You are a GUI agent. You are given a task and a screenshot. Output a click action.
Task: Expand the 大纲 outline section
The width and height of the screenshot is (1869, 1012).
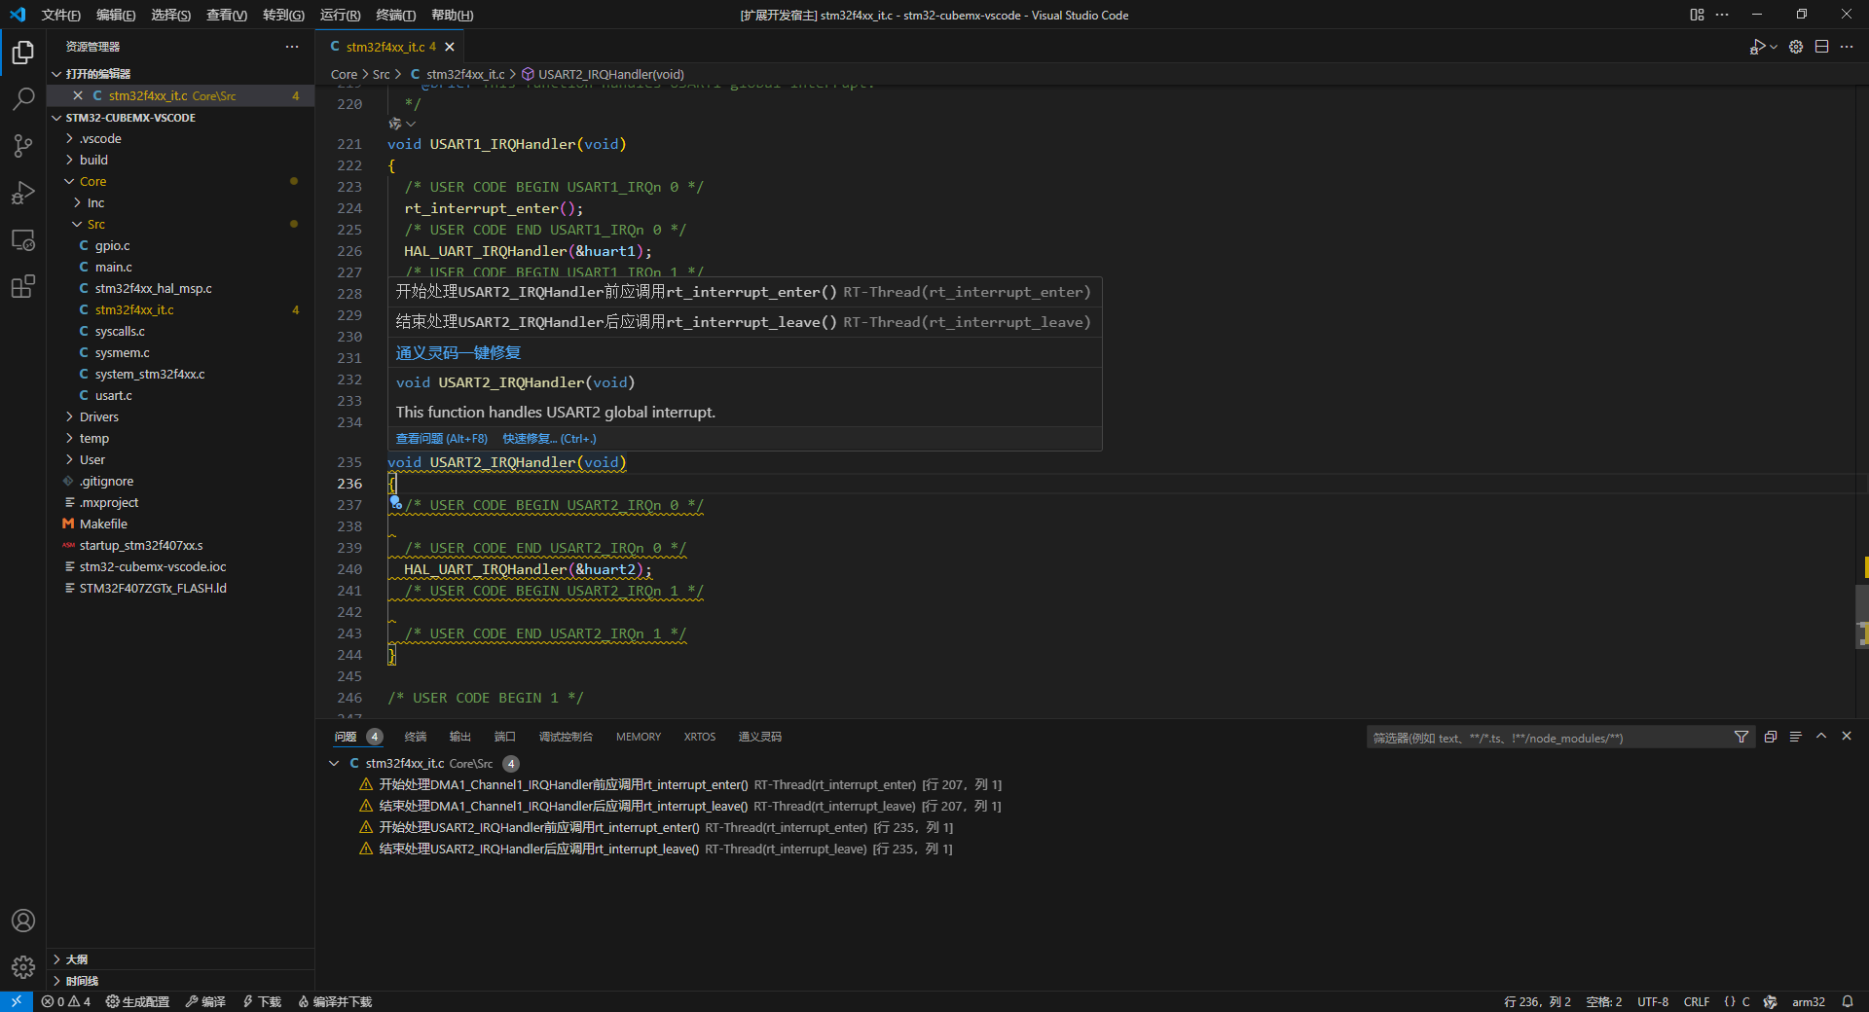point(77,959)
